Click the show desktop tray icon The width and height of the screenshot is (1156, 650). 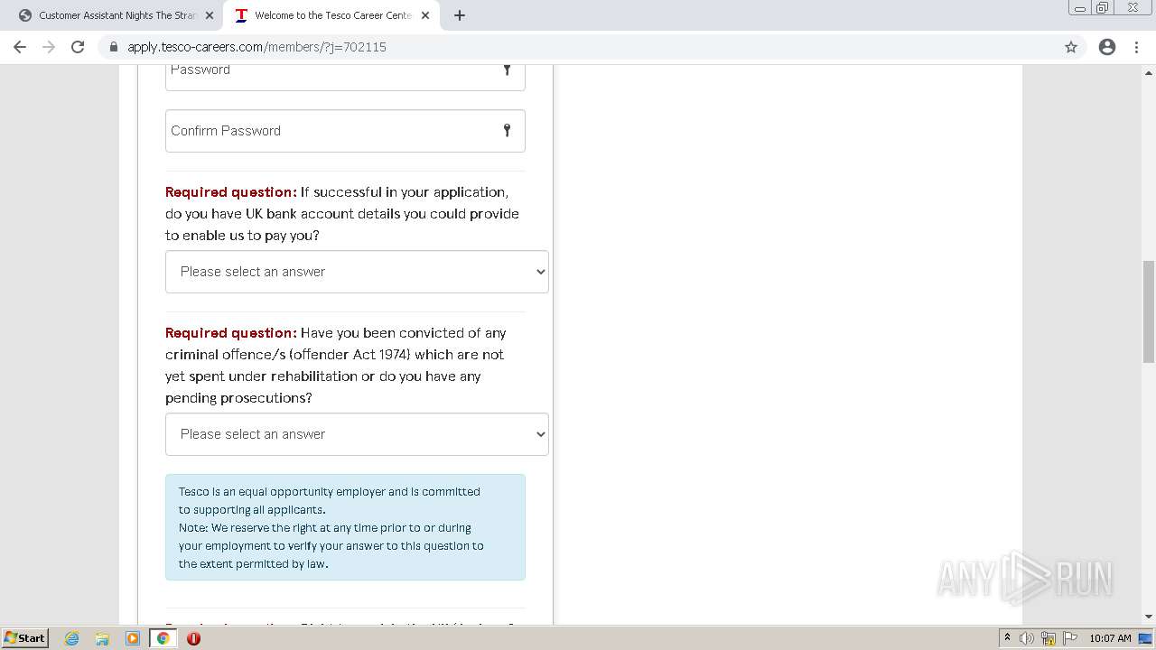pyautogui.click(x=1145, y=638)
